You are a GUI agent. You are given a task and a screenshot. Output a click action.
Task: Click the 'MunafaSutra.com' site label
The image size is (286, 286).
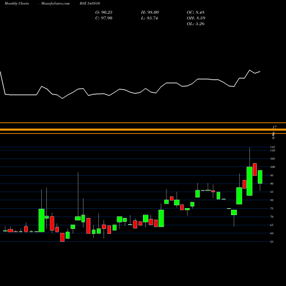click(55, 3)
